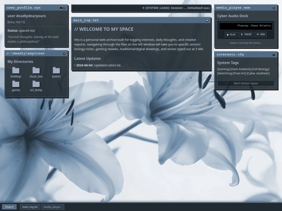Viewport: 282px width, 211px height.
Task: Click the SYSTEM_LOAD scrolling ticker bar
Action: [141, 8]
